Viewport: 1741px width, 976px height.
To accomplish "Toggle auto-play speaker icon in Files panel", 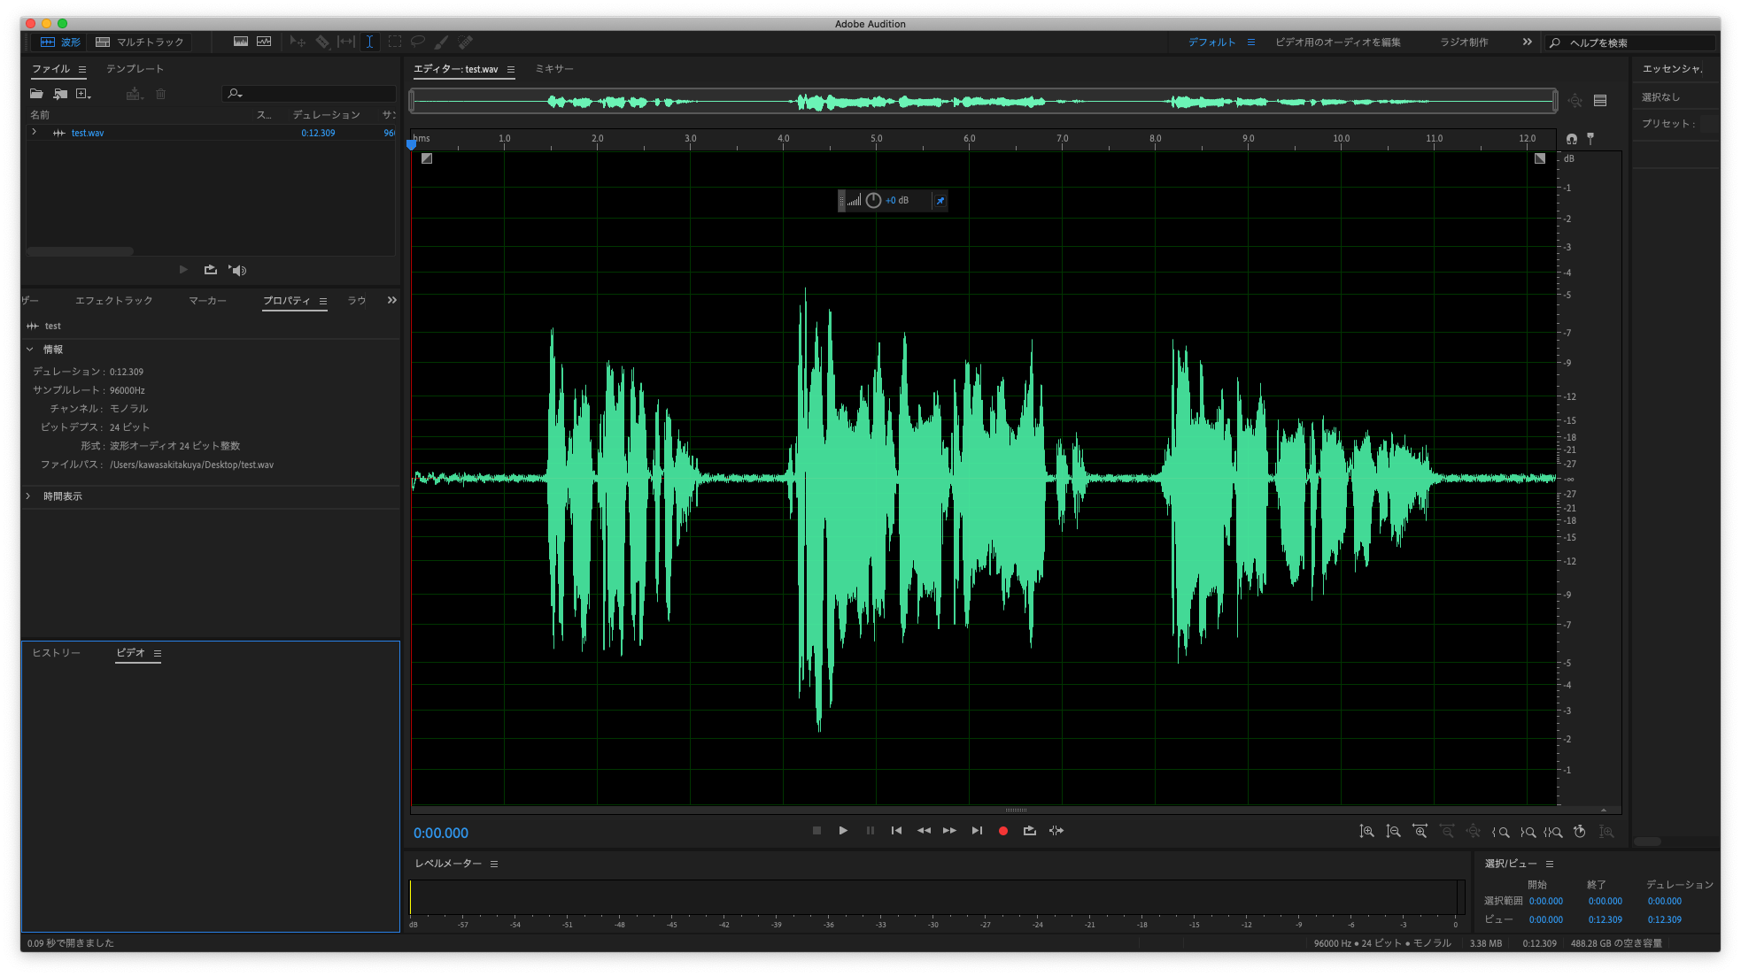I will [x=237, y=270].
